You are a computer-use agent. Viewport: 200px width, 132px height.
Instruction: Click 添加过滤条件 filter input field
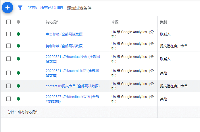point(79,8)
